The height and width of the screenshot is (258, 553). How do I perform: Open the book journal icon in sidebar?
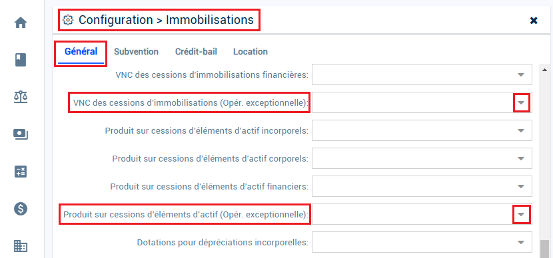click(x=21, y=59)
